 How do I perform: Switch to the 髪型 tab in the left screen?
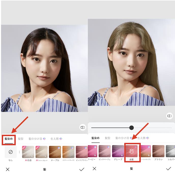click(21, 139)
